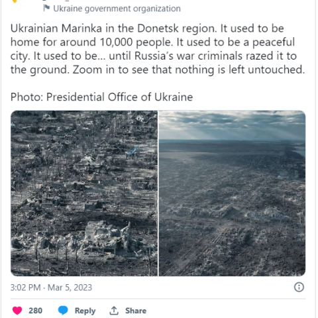
Task: Click the 280 likes count
Action: [35, 311]
